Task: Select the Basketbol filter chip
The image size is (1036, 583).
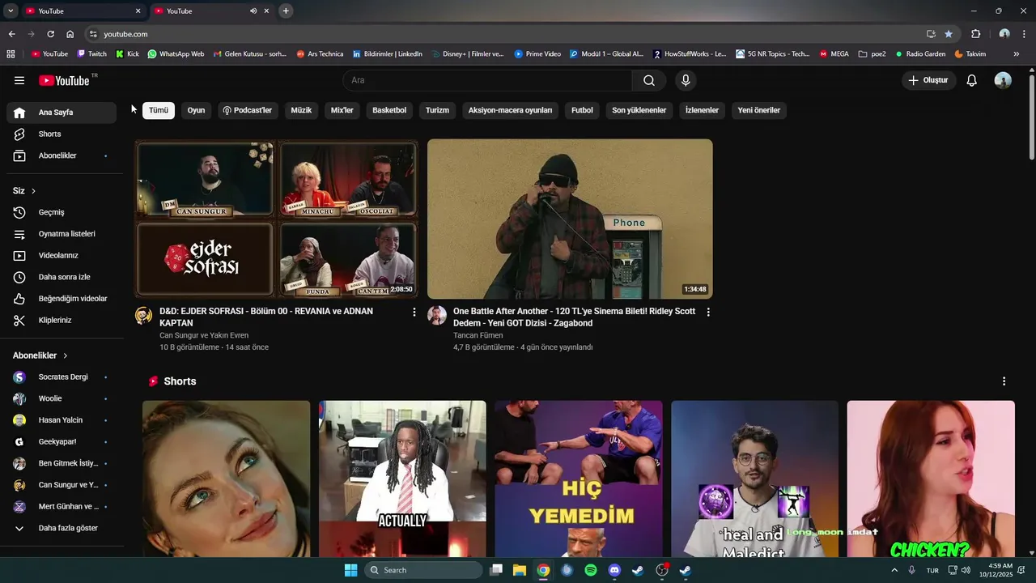Action: (389, 110)
